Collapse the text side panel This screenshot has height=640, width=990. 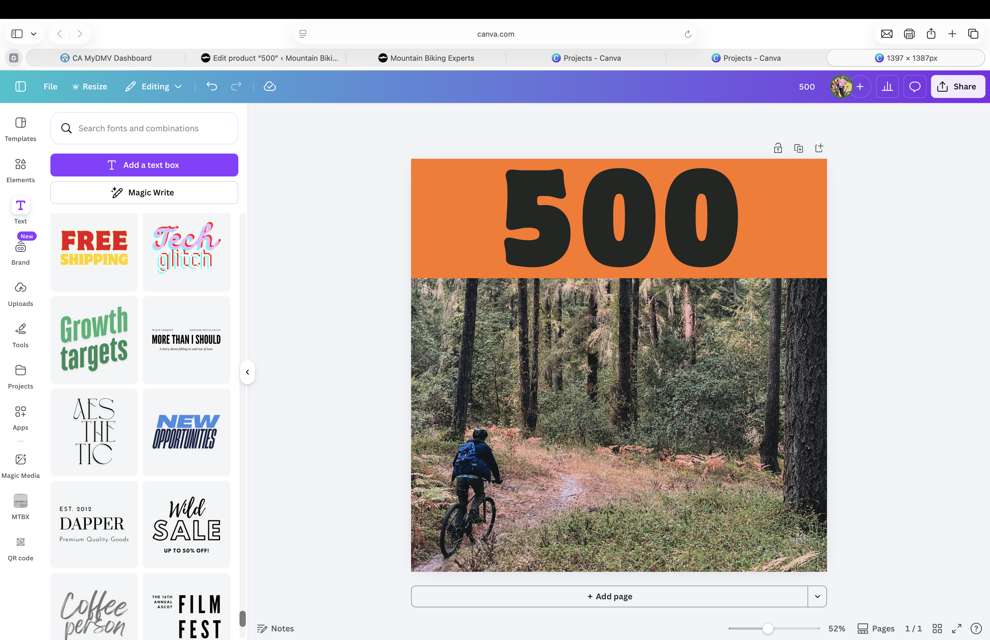247,372
